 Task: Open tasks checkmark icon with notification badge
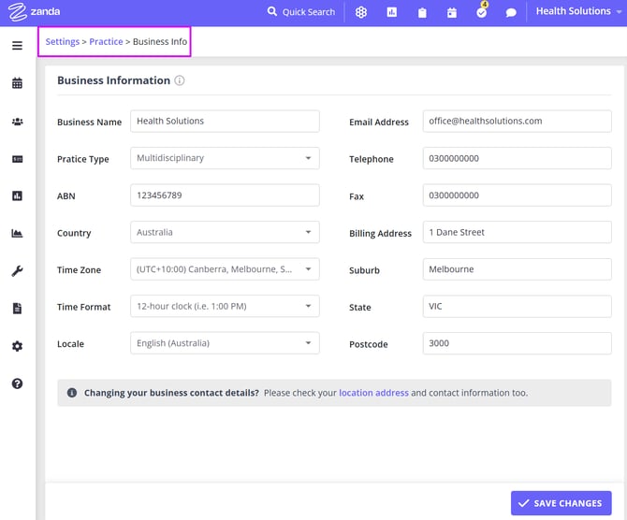coord(482,12)
